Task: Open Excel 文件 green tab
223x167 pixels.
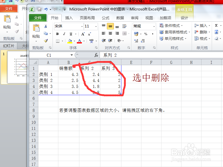Action: tap(38, 18)
